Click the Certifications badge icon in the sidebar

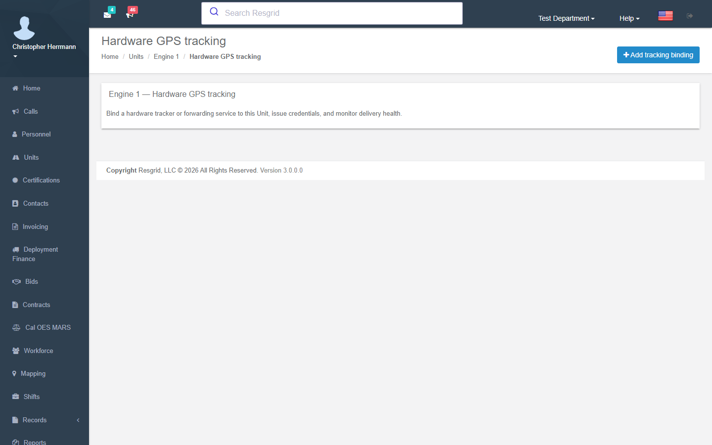[x=15, y=180]
